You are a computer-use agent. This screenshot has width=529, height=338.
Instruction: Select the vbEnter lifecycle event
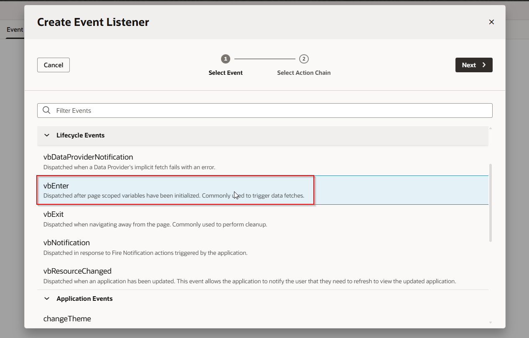coord(56,186)
